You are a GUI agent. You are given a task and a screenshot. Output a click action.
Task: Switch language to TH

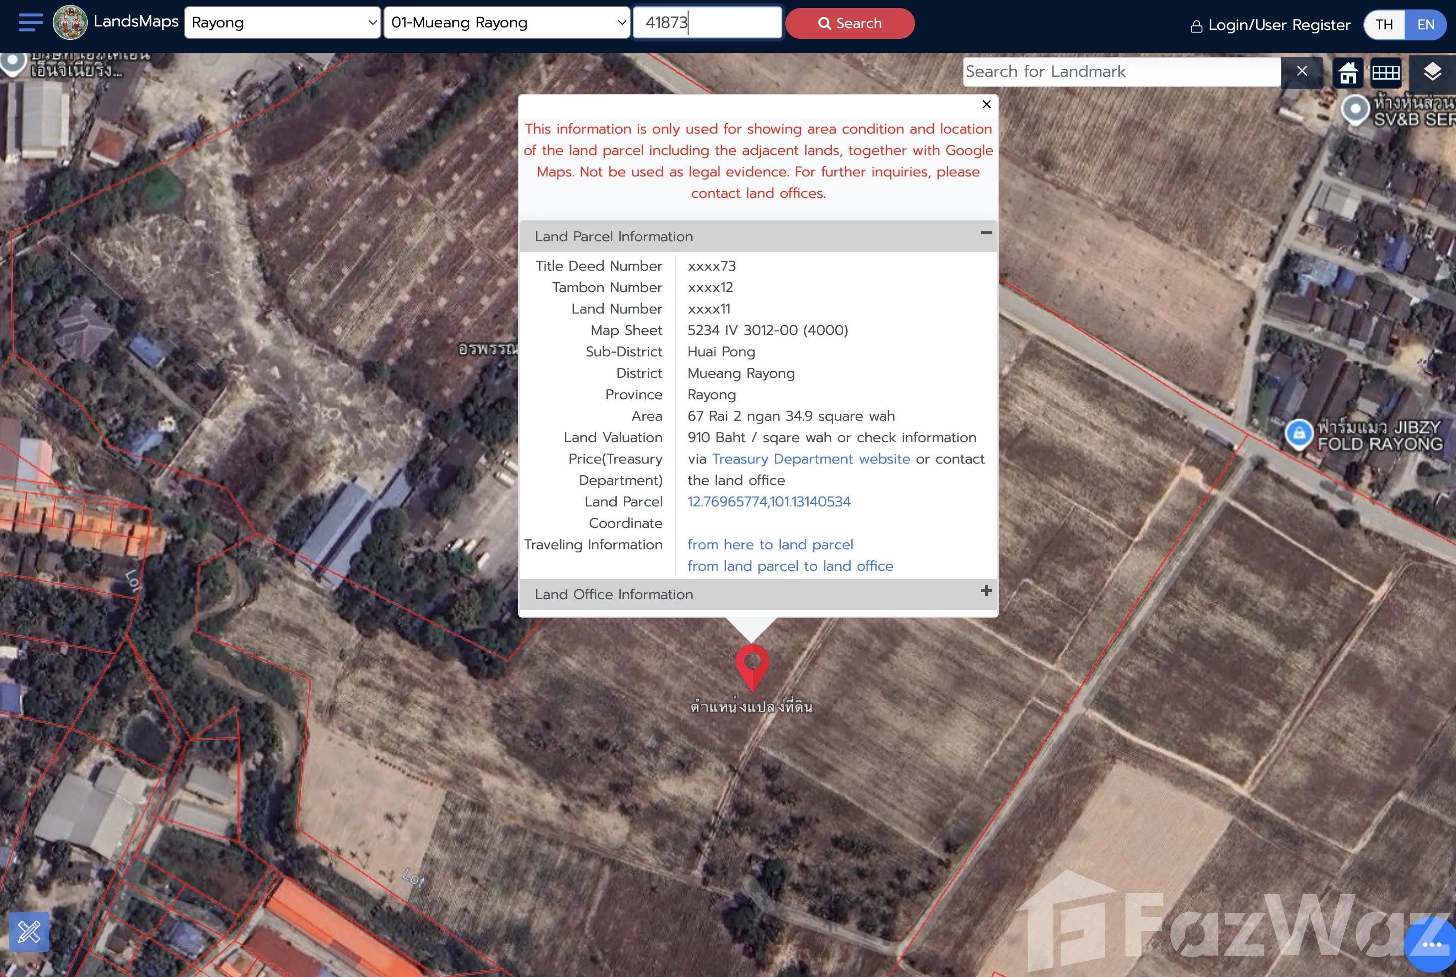click(x=1384, y=24)
